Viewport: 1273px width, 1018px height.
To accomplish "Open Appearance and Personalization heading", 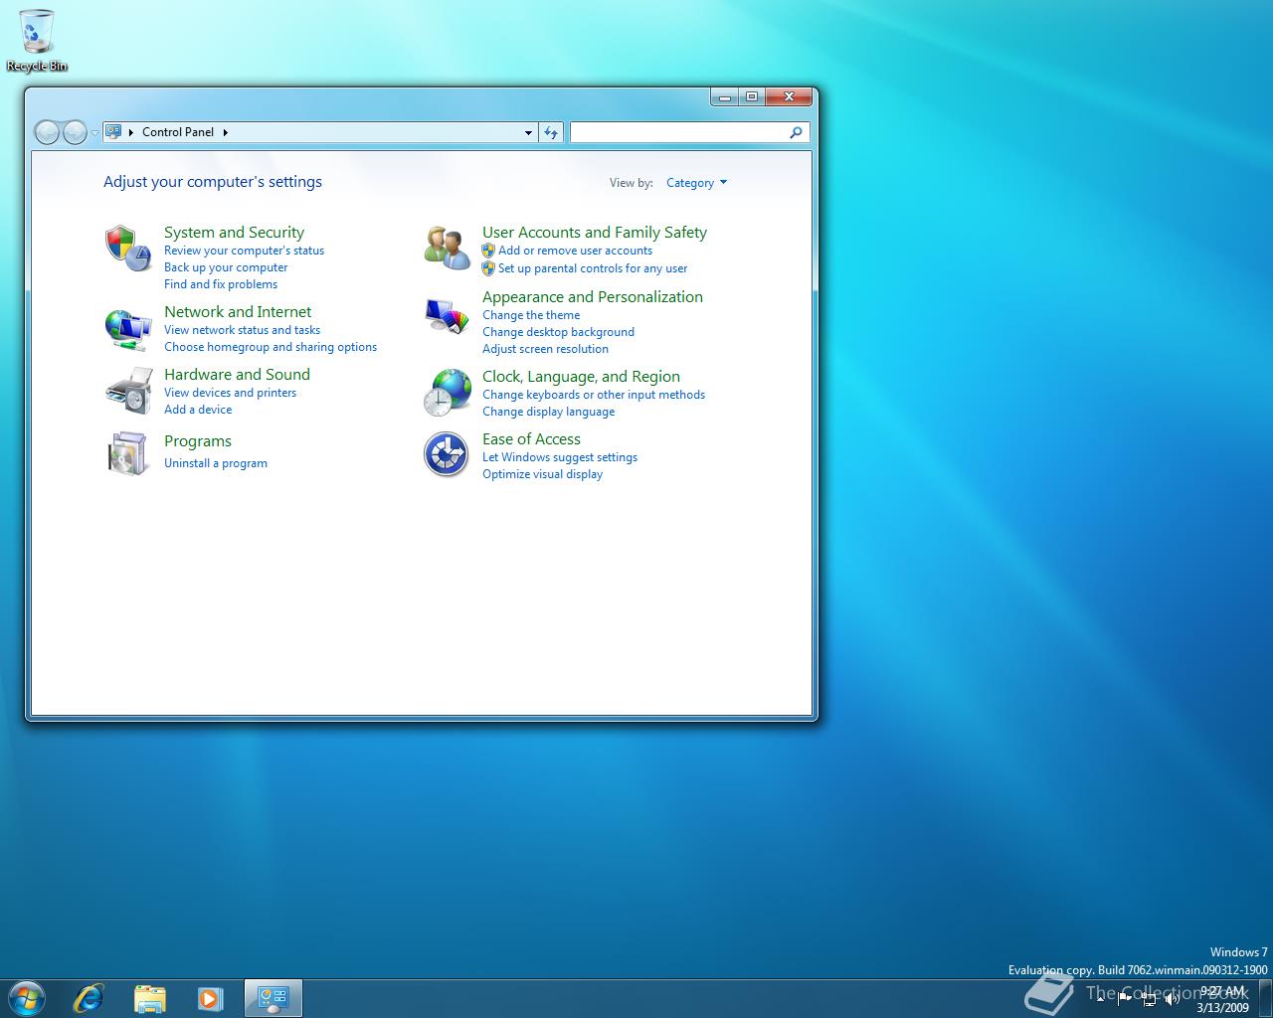I will pyautogui.click(x=593, y=296).
